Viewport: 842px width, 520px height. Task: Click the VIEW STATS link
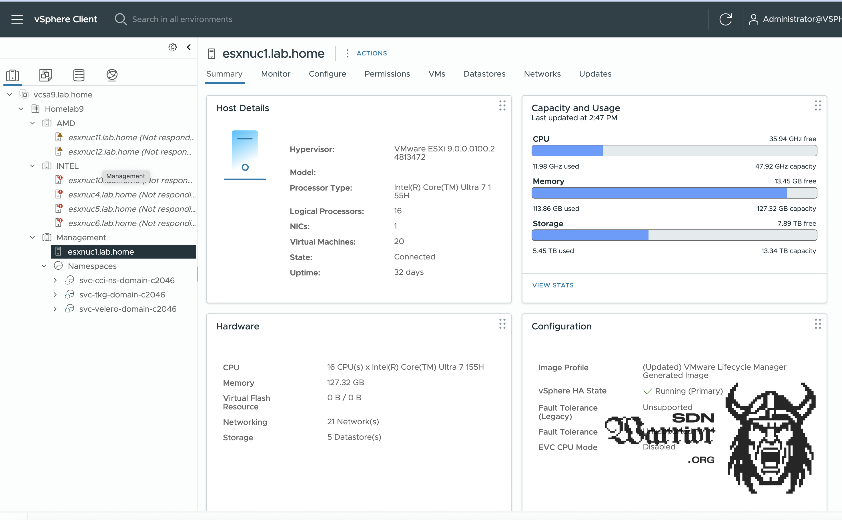tap(552, 285)
